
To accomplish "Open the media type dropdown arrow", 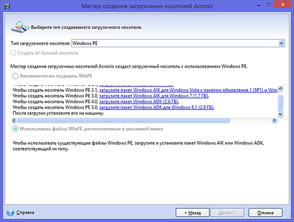I will point(281,43).
